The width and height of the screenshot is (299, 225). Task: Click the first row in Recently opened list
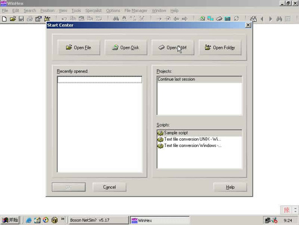pyautogui.click(x=100, y=80)
